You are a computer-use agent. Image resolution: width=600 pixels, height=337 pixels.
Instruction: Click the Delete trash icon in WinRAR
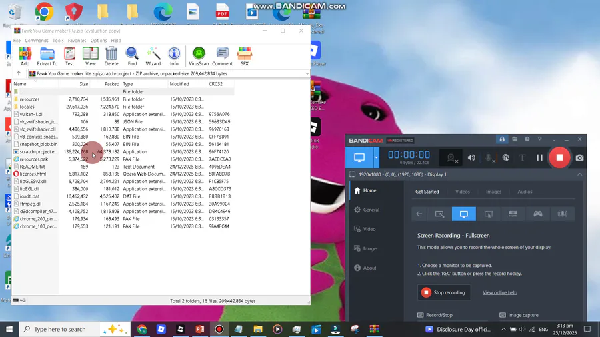click(111, 56)
